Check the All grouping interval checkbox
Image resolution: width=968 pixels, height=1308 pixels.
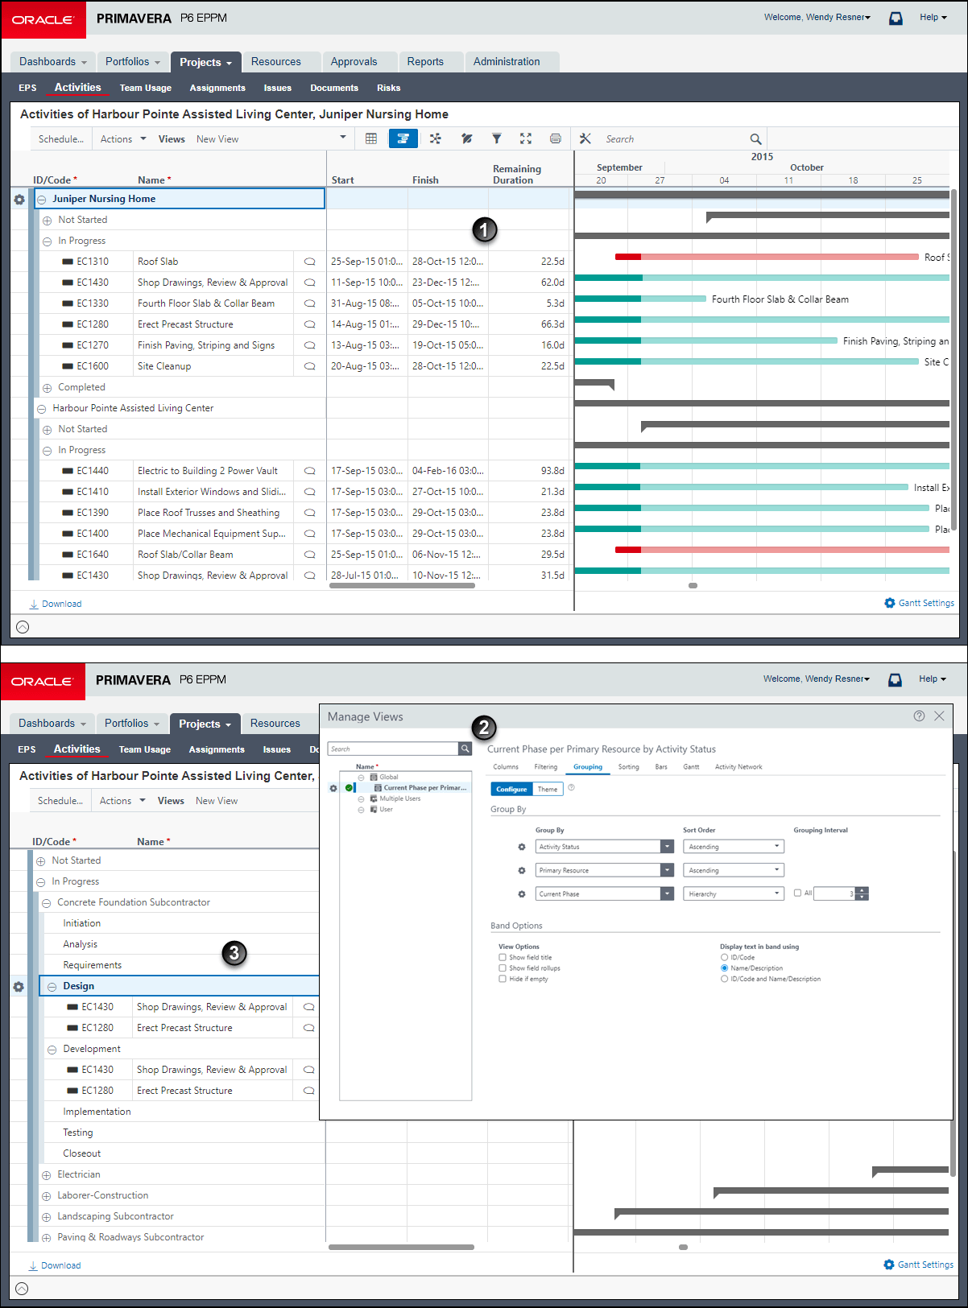(x=797, y=893)
